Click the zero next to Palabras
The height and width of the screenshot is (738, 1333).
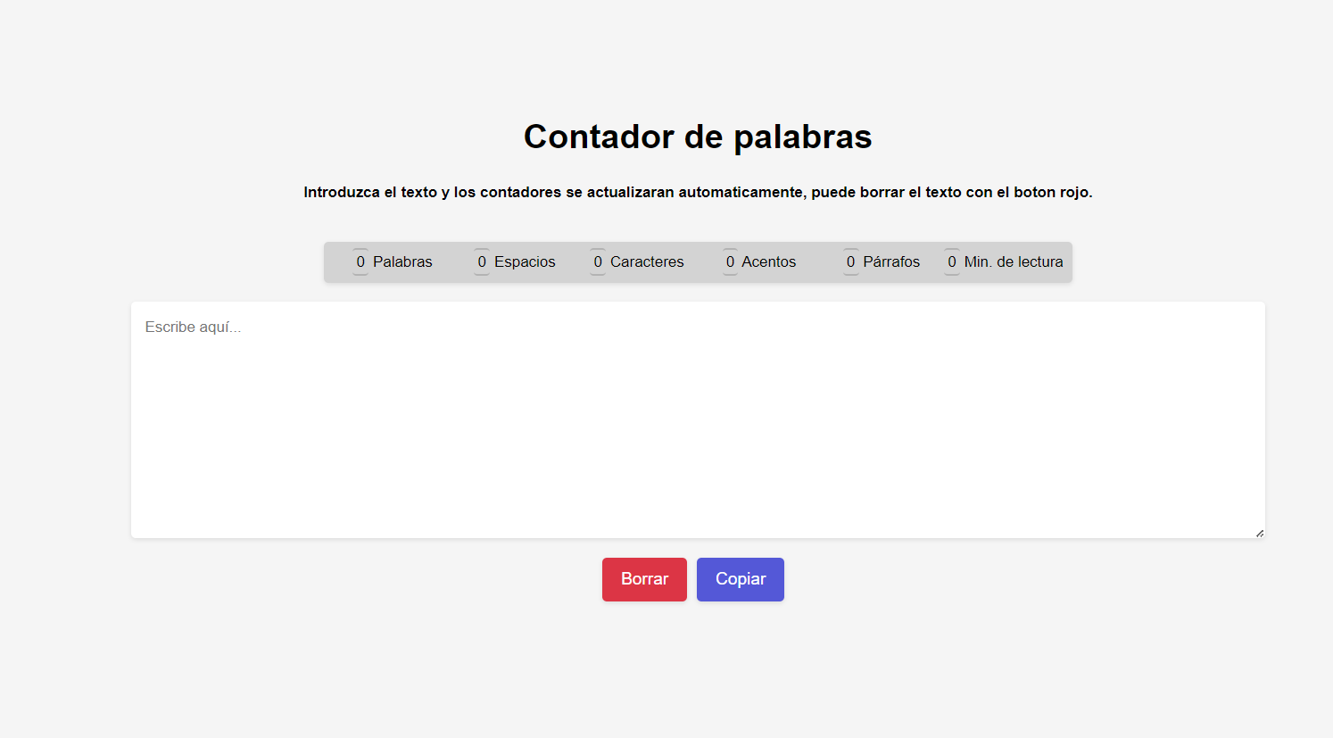[x=360, y=261]
